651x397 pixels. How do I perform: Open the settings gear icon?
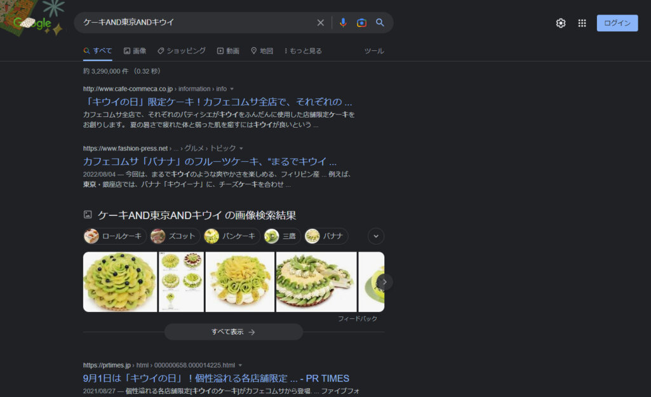(x=560, y=24)
